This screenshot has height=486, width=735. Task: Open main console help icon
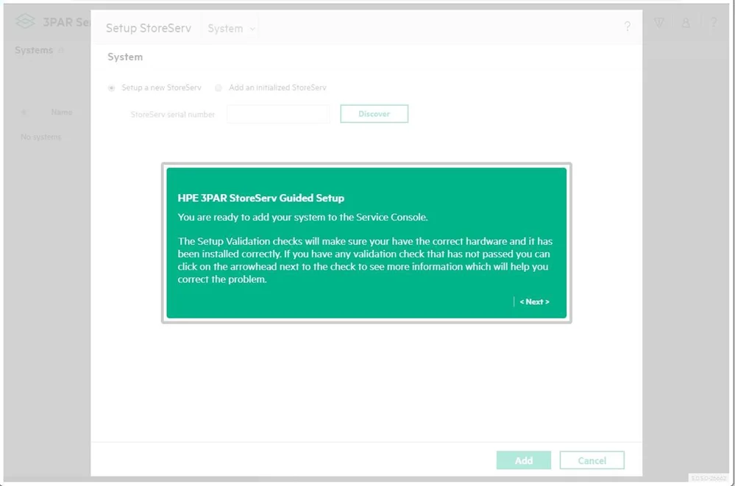point(714,23)
